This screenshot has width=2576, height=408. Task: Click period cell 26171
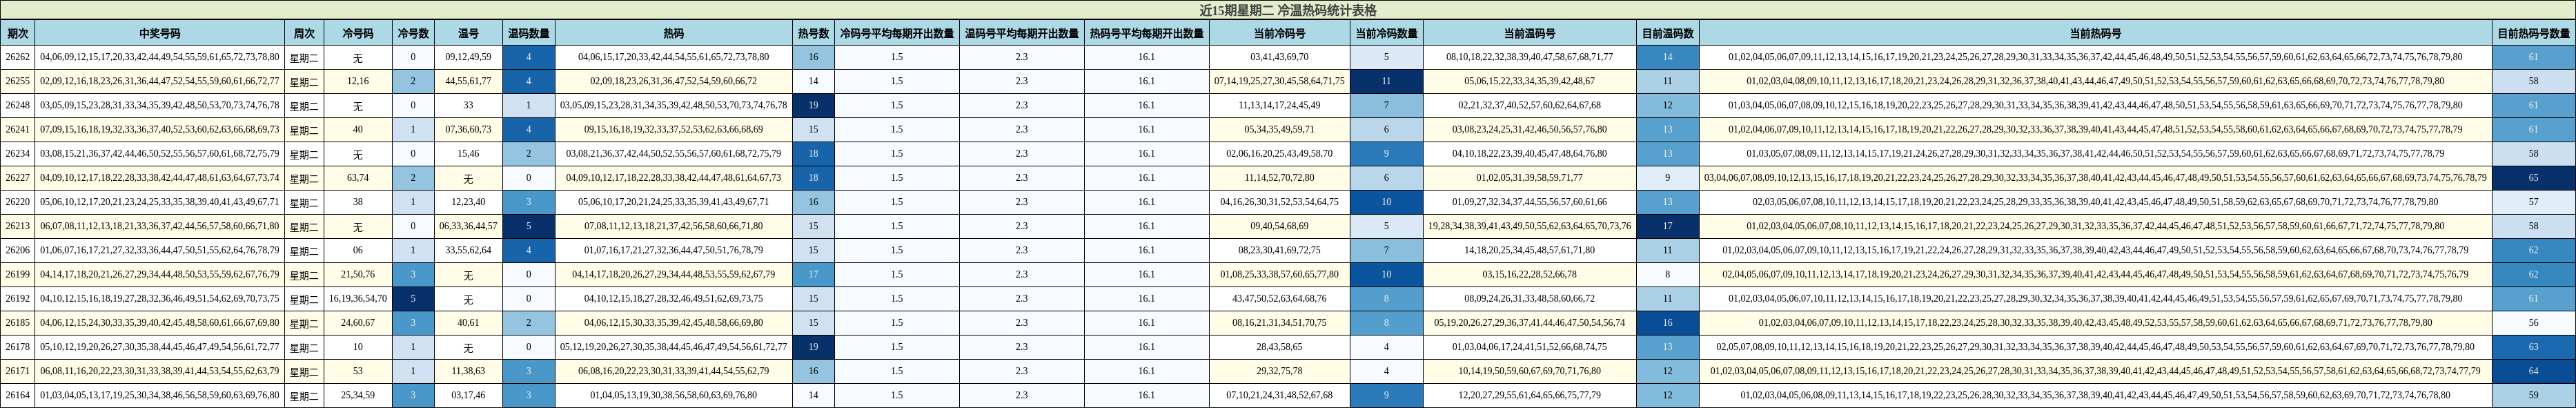coord(18,371)
